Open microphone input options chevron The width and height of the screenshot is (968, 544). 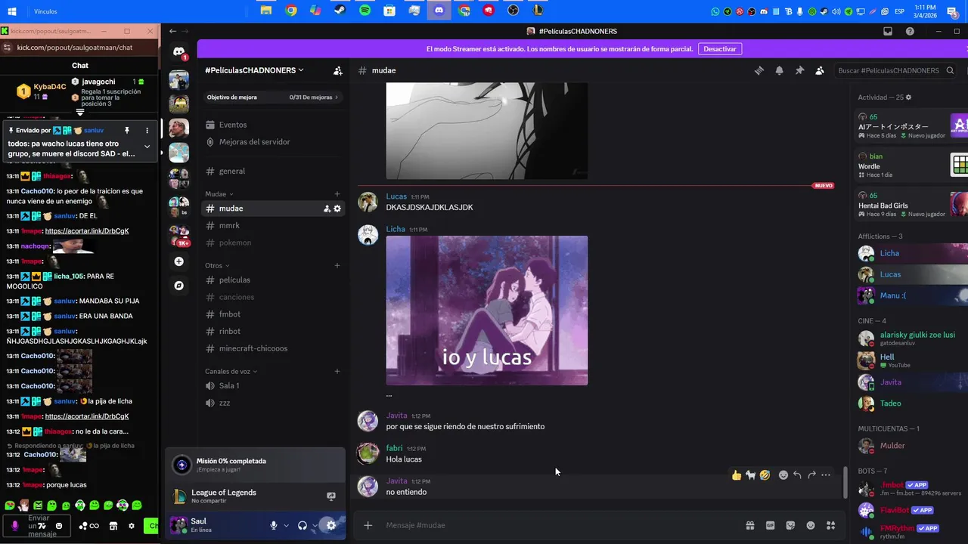[x=286, y=525]
